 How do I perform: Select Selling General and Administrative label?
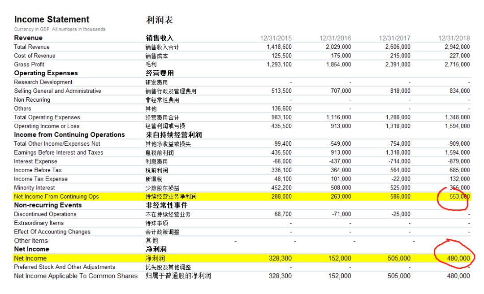pos(57,91)
